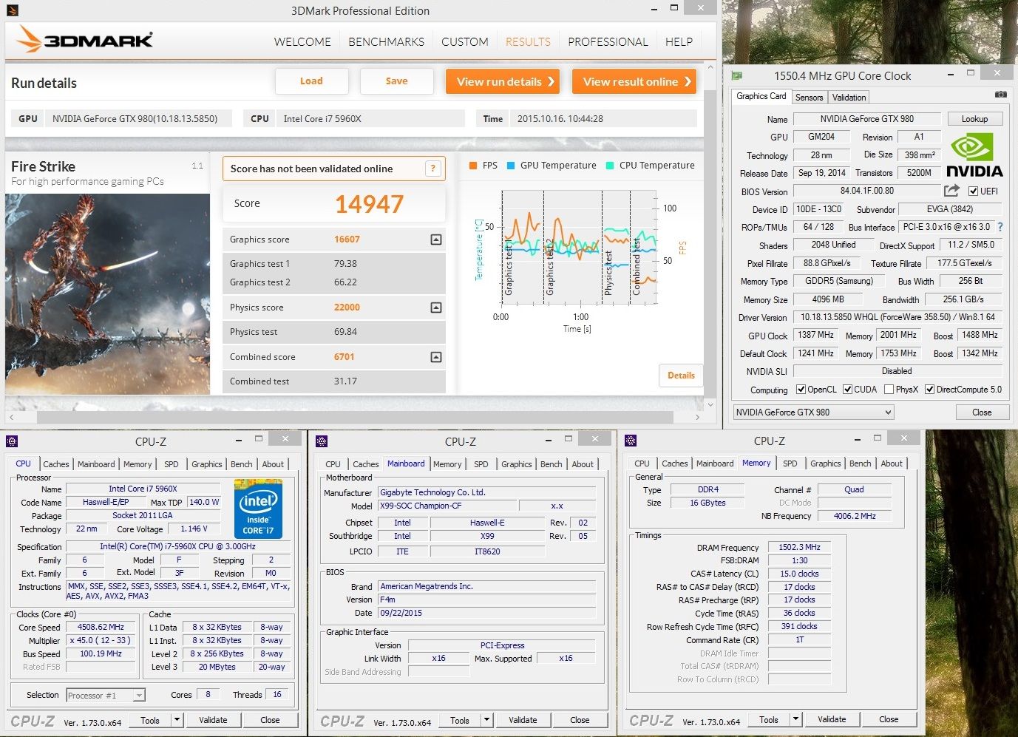The width and height of the screenshot is (1018, 737).
Task: Click the Fire Strike benchmark thumbnail image
Action: (x=108, y=293)
